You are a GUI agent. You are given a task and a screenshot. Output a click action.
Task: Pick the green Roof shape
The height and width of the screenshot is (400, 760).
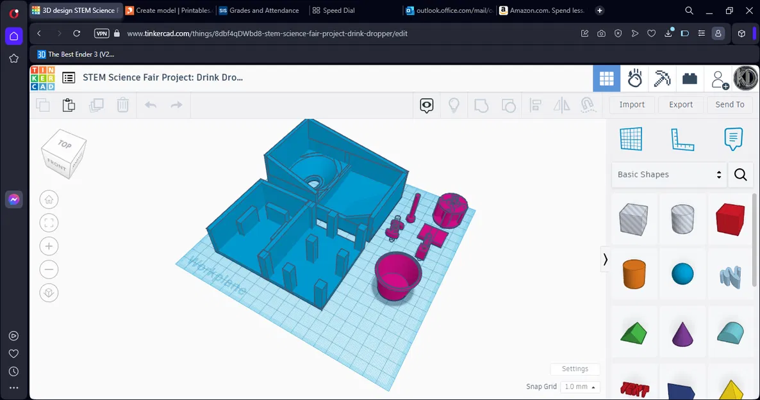pyautogui.click(x=634, y=333)
